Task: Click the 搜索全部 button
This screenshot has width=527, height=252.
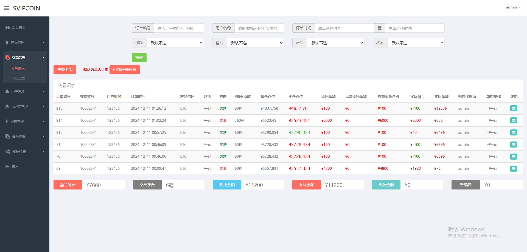Action: click(x=65, y=70)
